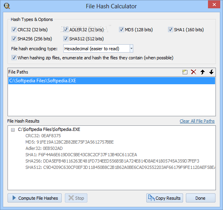
Task: Uncheck SHA512 (512 bits) hash type
Action: point(66,39)
